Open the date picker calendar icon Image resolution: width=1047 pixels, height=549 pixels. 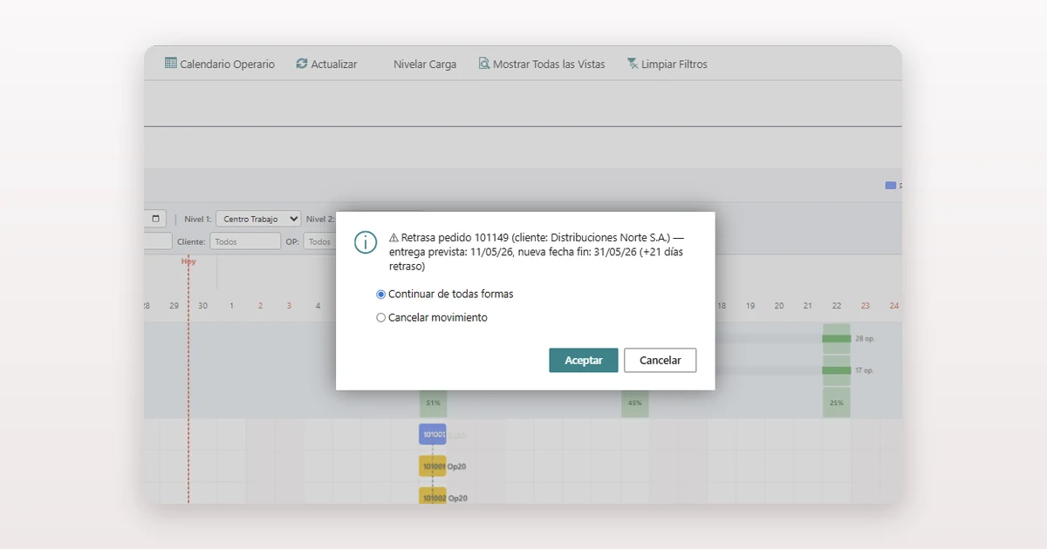(x=156, y=219)
